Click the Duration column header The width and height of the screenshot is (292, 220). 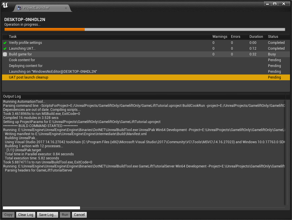[256, 37]
